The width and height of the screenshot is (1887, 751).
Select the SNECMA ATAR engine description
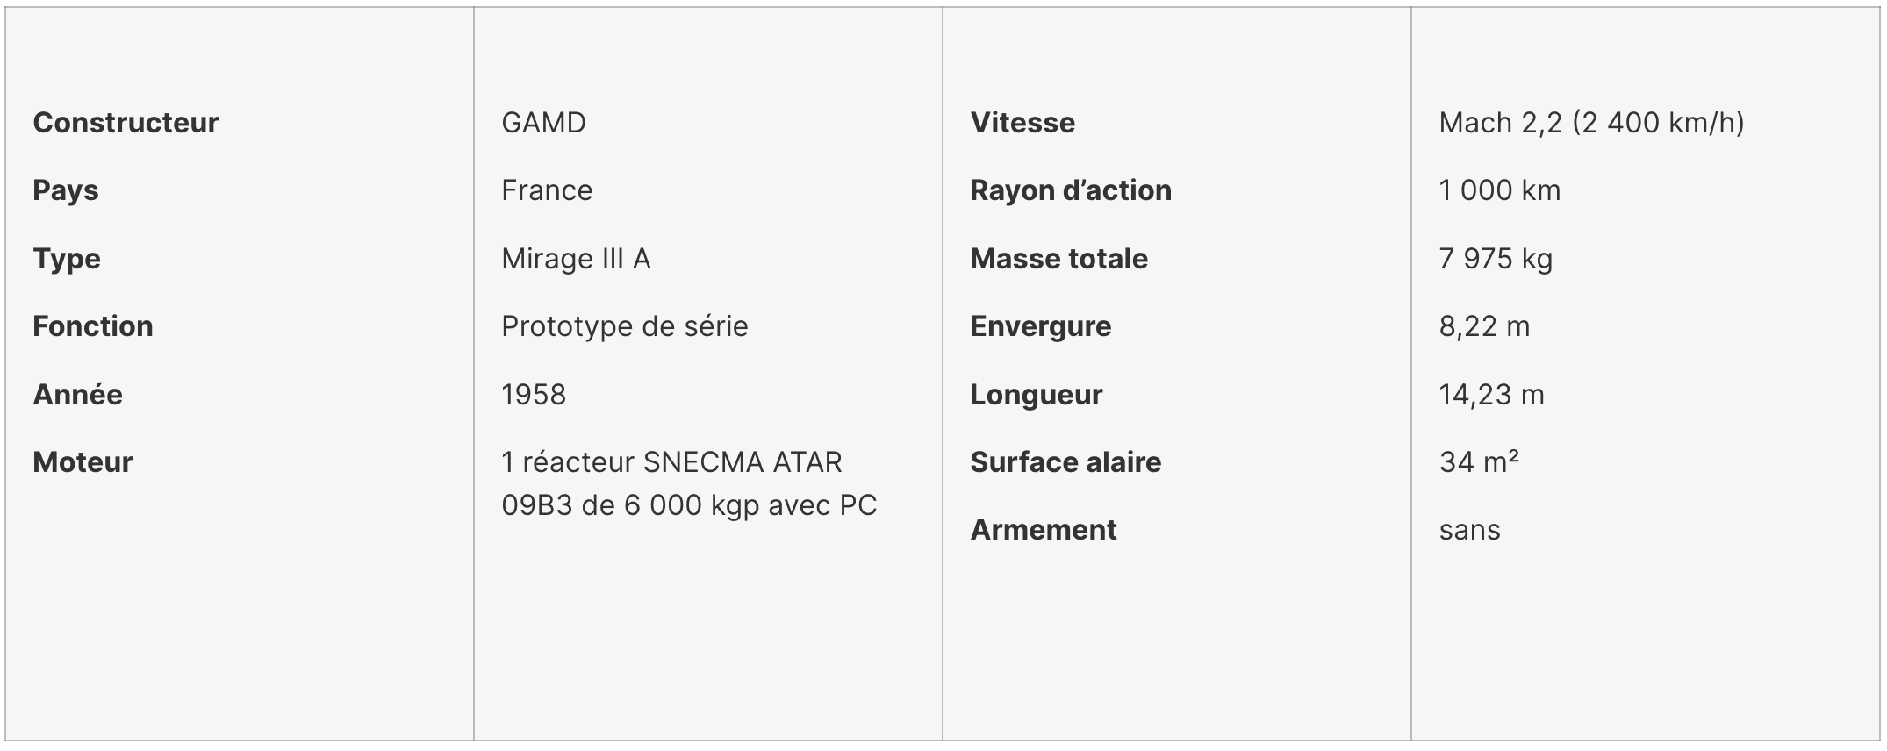click(x=689, y=483)
